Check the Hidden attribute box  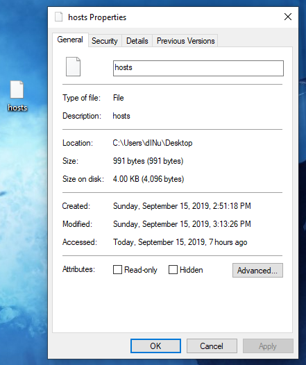point(173,270)
